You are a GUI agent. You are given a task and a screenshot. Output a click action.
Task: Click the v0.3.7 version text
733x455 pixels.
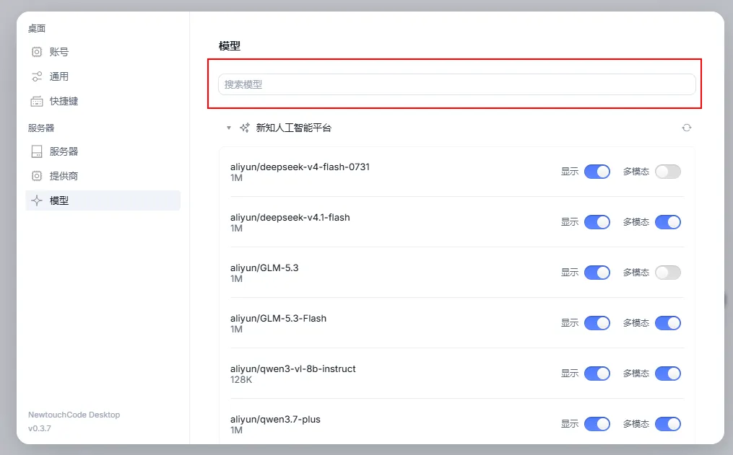tap(39, 428)
